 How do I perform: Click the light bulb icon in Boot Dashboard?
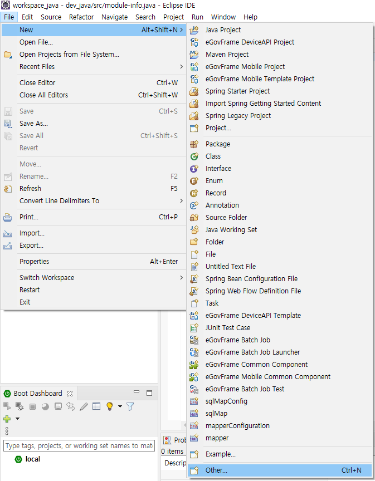coord(109,406)
